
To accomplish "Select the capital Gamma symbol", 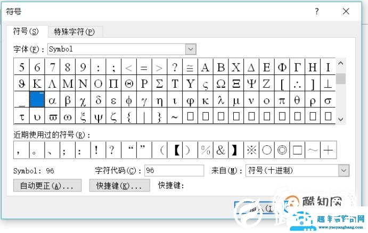I will [297, 67].
